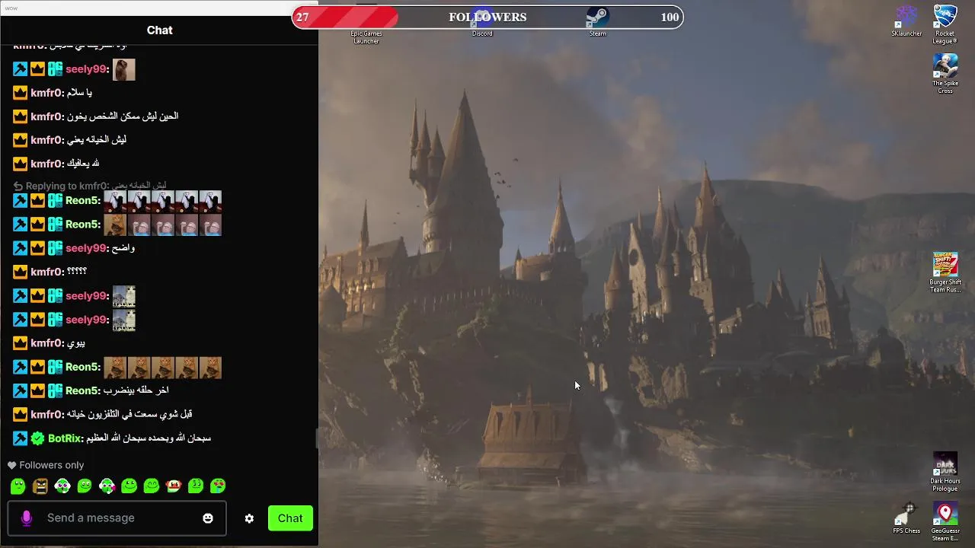
Task: Click crown badge beside kmfr0 ????? message
Action: click(x=20, y=272)
